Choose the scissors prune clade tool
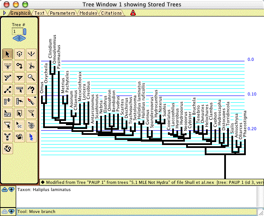The height and width of the screenshot is (216, 264). coord(31,66)
